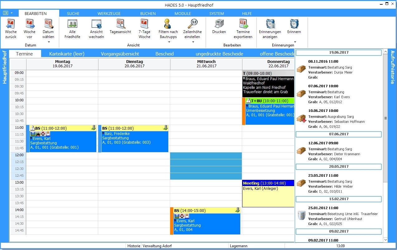397x250 pixels.
Task: Select Montag 19.06.2017 column header
Action: [62, 64]
